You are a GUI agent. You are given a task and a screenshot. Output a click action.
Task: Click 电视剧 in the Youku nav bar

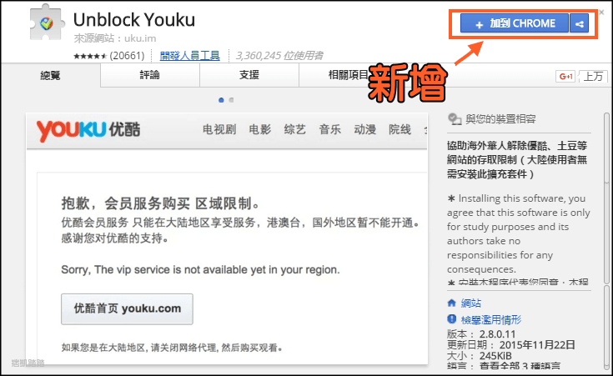click(x=219, y=129)
